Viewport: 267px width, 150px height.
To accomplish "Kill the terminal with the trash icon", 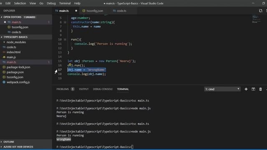I will 260,89.
